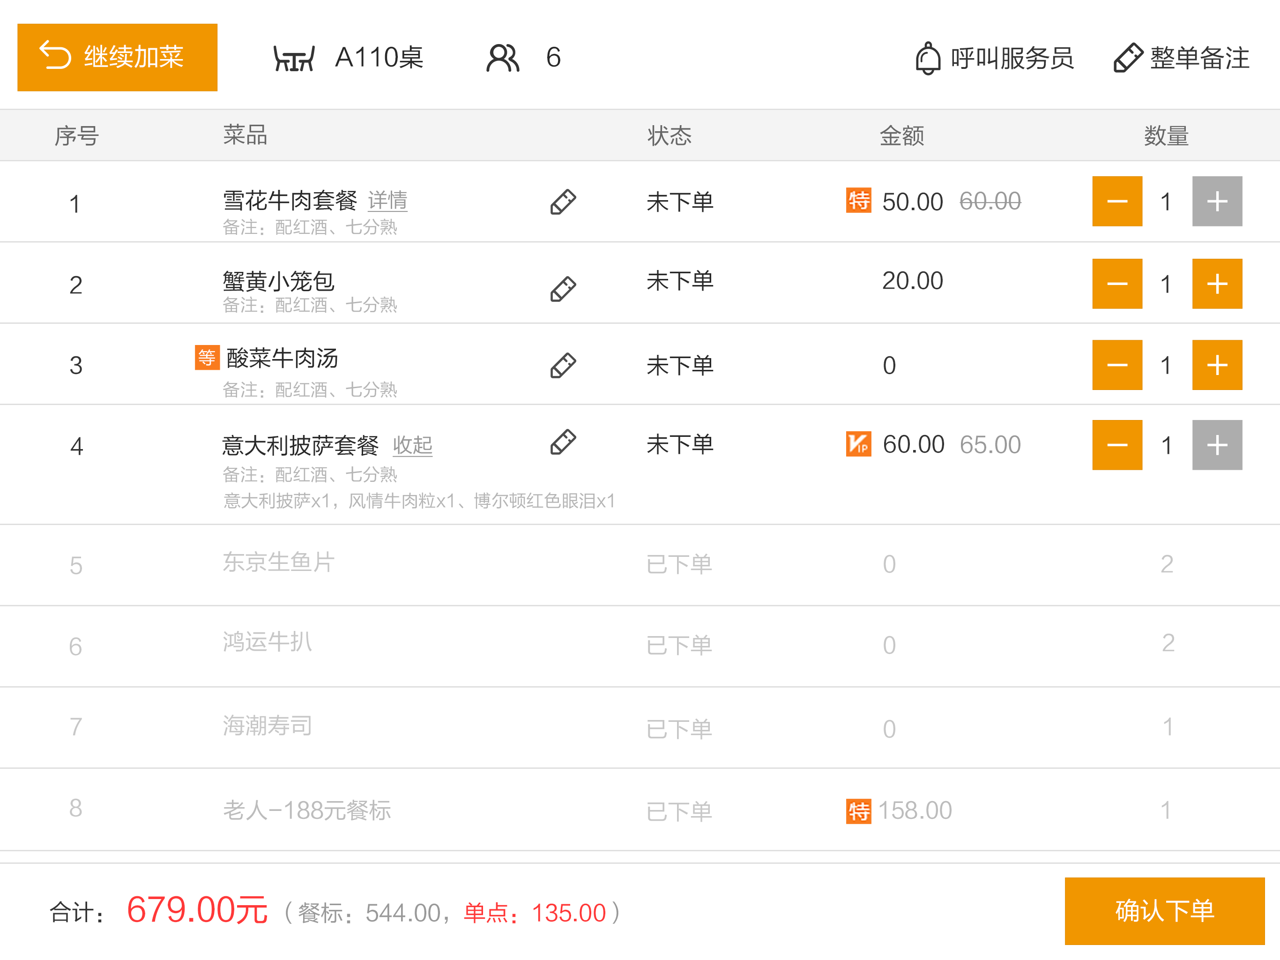Select the 东京生鱼片 ordered row

click(x=279, y=563)
